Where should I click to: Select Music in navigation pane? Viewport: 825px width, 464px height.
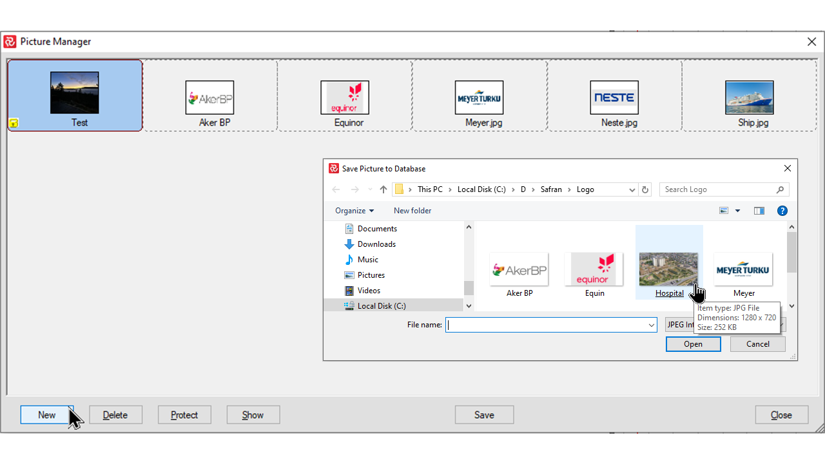368,260
